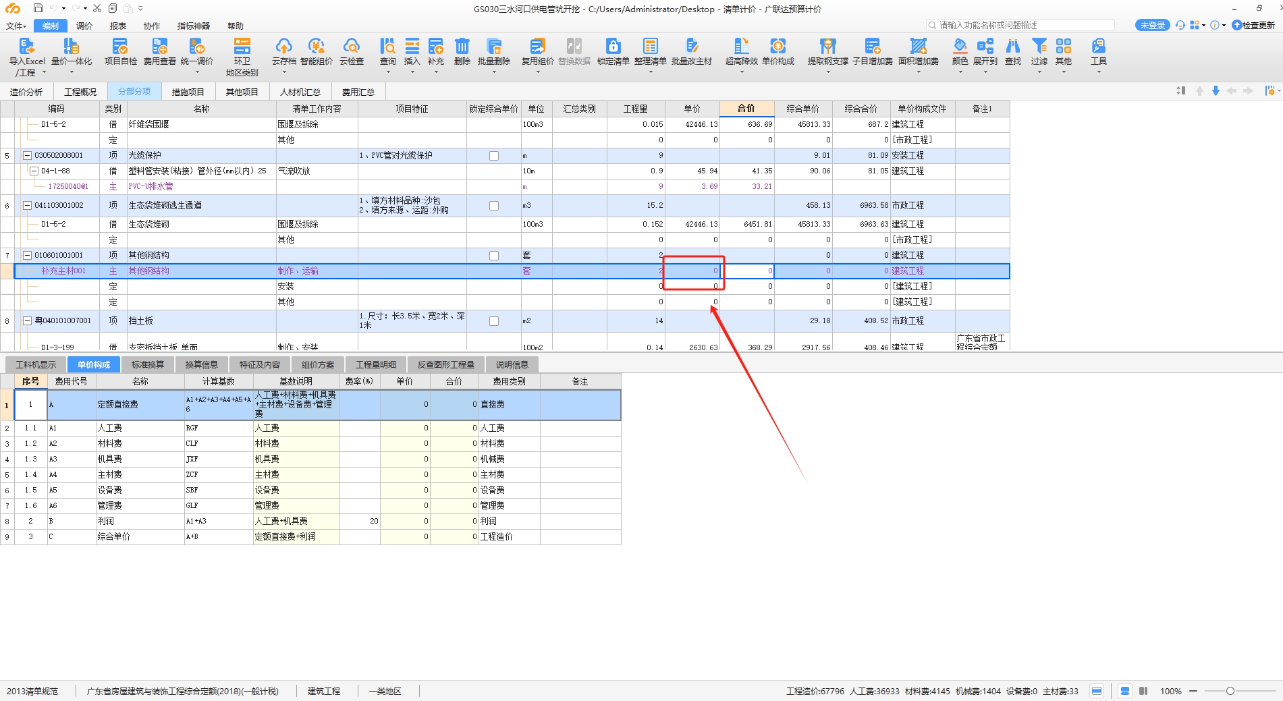Screen dimensions: 1283x701
Task: Collapse the tree node 030502008001
Action: 28,155
